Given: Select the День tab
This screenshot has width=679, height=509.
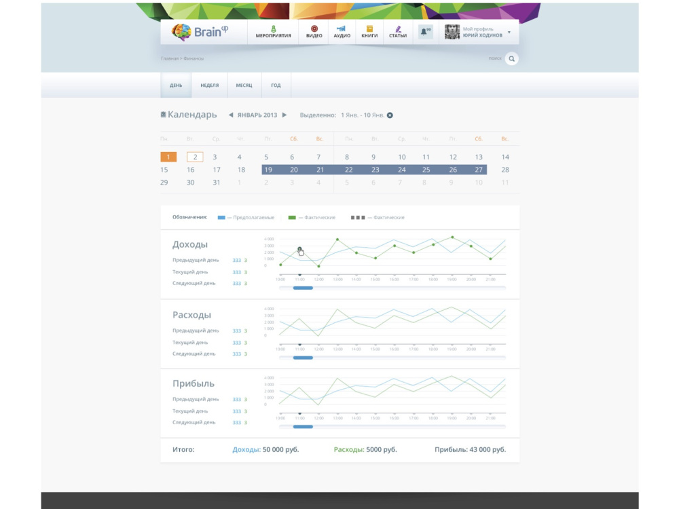Looking at the screenshot, I should pyautogui.click(x=176, y=86).
